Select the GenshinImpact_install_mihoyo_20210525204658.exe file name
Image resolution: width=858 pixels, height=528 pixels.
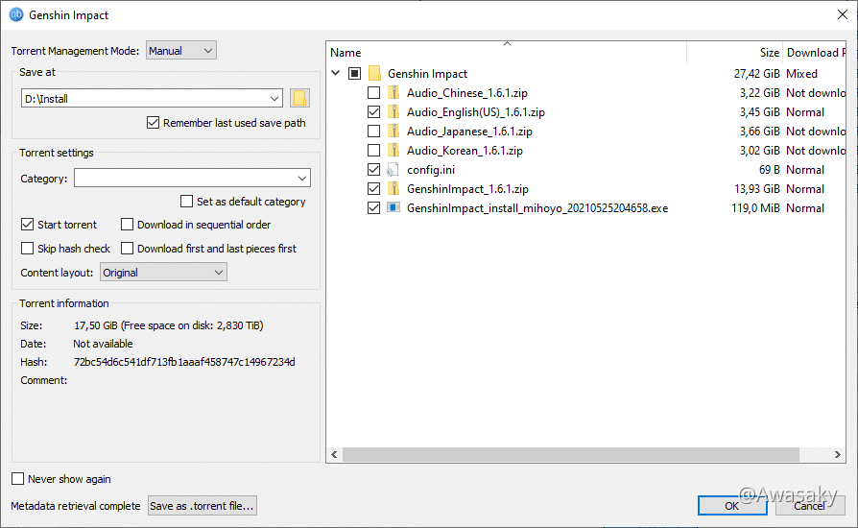coord(537,208)
